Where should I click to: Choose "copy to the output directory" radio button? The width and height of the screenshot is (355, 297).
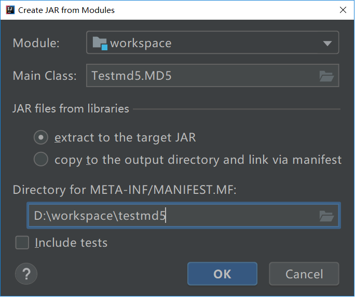41,160
